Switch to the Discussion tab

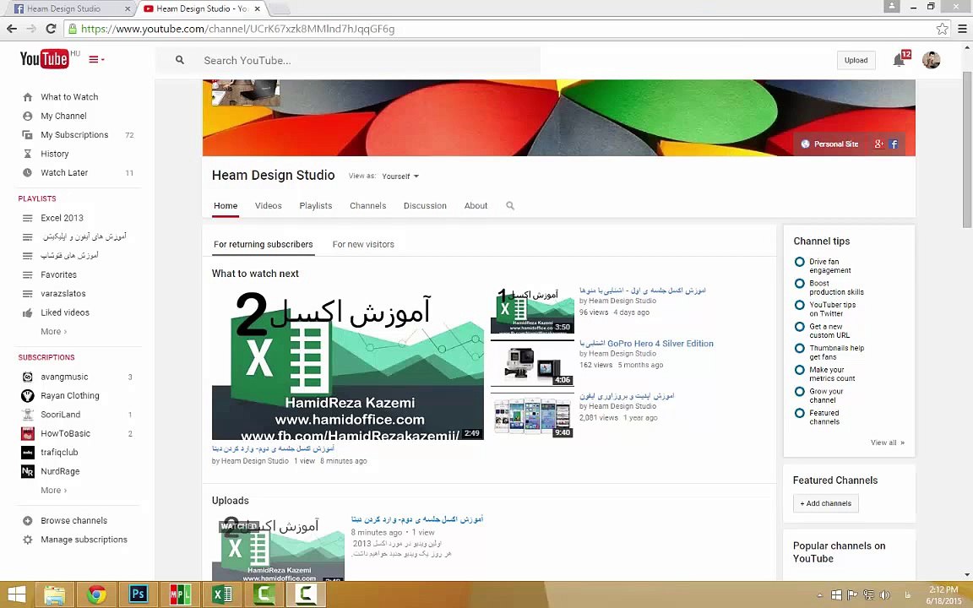425,206
